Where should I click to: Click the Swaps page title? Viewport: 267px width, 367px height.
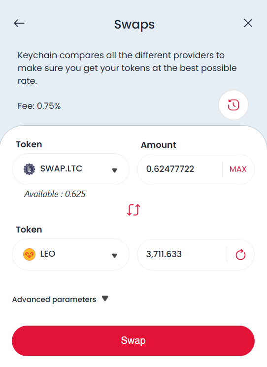pos(134,24)
